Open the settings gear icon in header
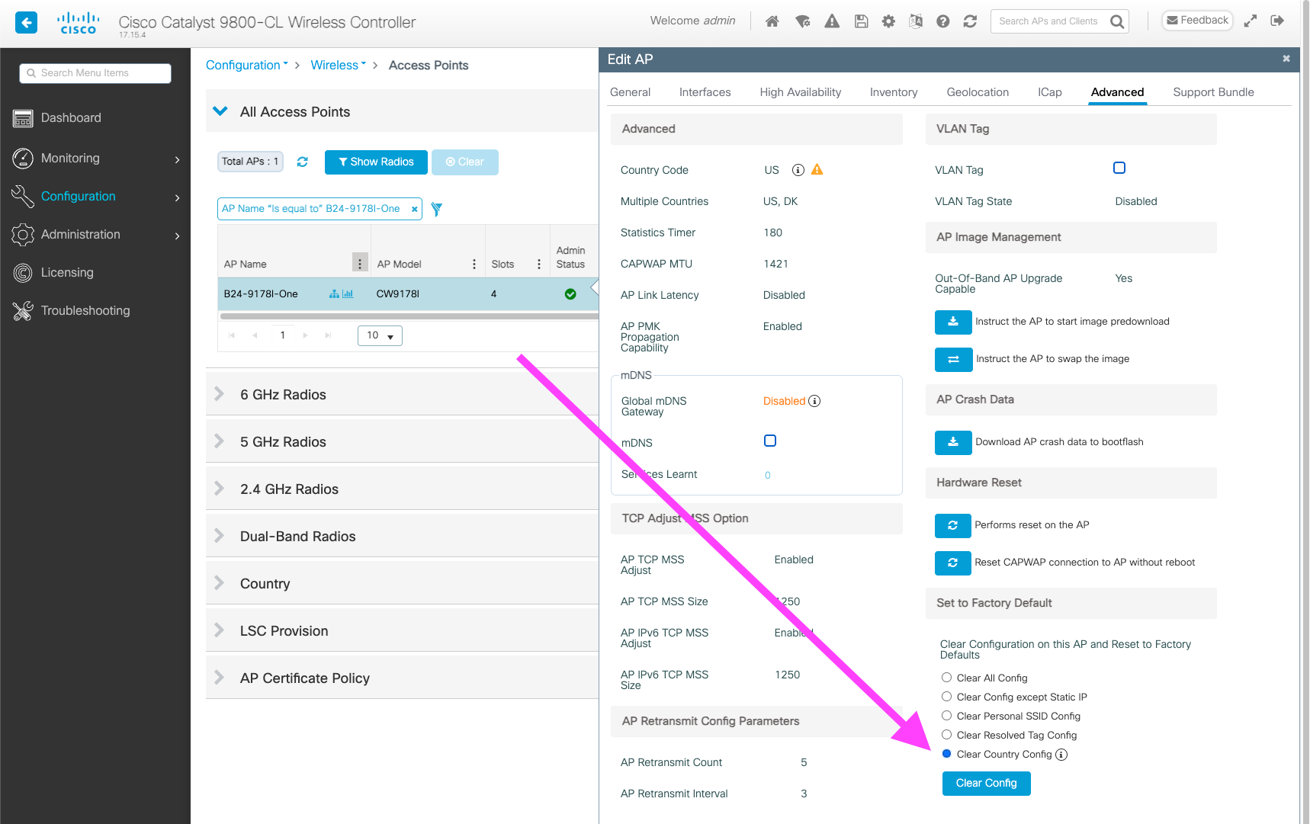 coord(888,21)
